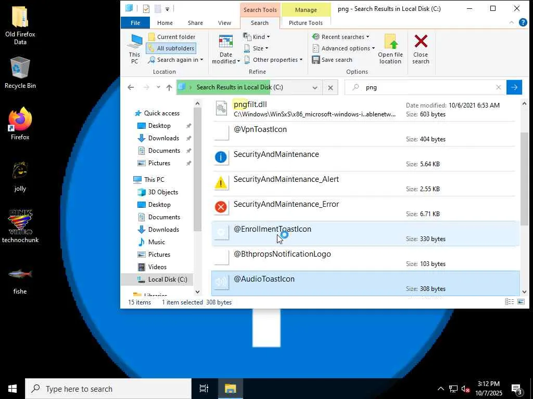Click the results list vertical scrollbar thumb
Screen dimensions: 533x399
pyautogui.click(x=524, y=179)
